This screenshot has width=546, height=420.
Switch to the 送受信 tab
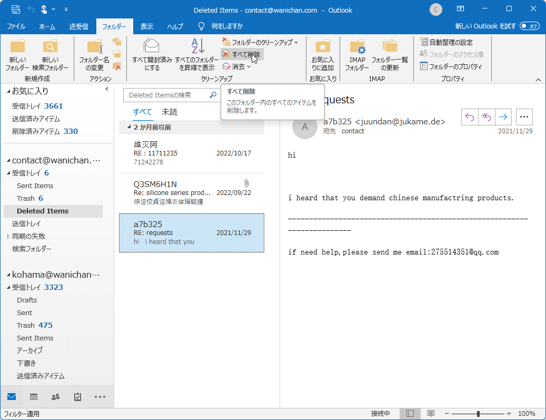pyautogui.click(x=78, y=26)
